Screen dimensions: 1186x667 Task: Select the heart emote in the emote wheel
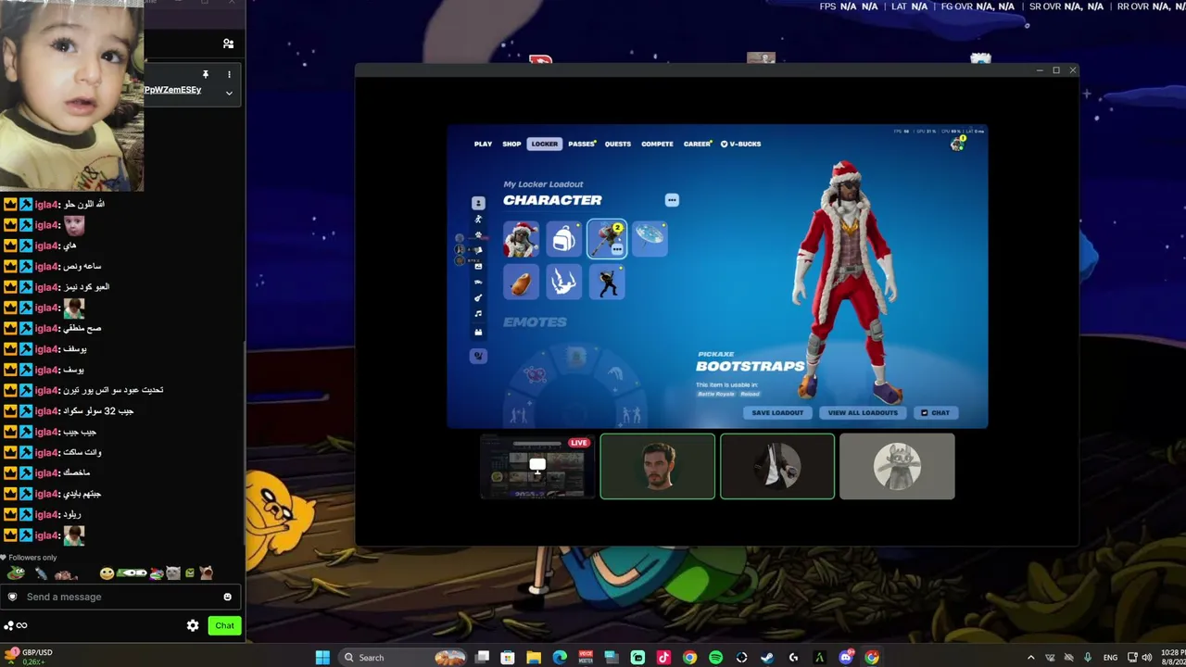coord(535,374)
